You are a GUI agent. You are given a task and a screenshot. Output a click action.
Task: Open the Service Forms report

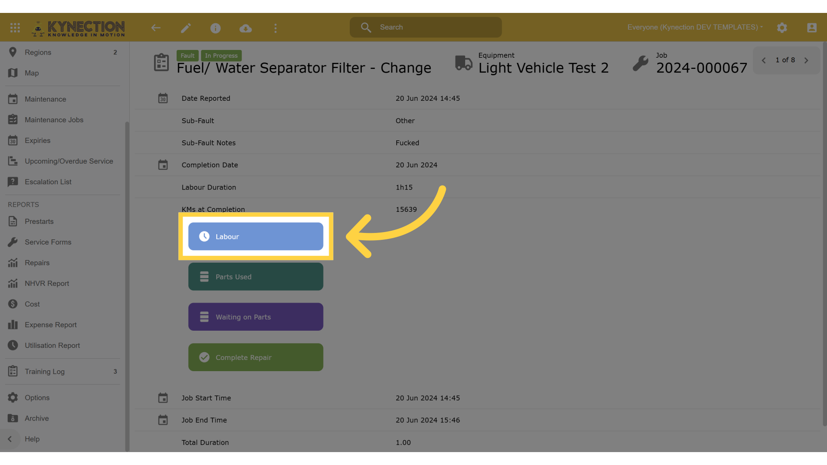(x=62, y=242)
